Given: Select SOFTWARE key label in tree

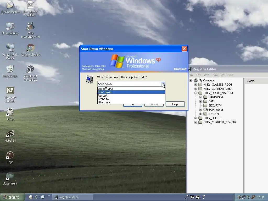Looking at the screenshot, I should (x=216, y=110).
